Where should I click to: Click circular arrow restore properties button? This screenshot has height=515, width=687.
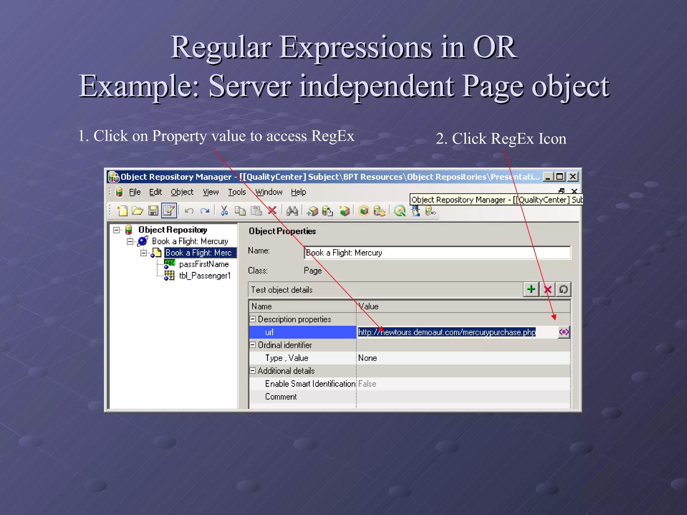(564, 289)
